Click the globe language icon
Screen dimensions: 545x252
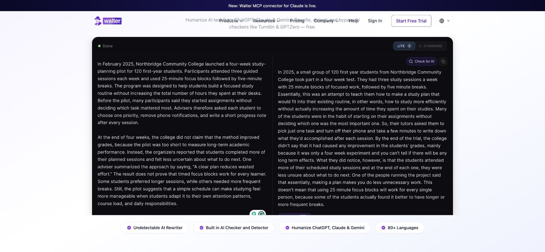(x=442, y=21)
